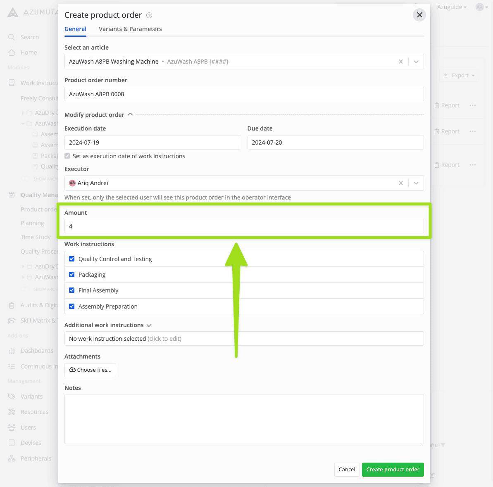Screen dimensions: 493x487
Task: Open the article selection dropdown arrow
Action: pos(416,62)
